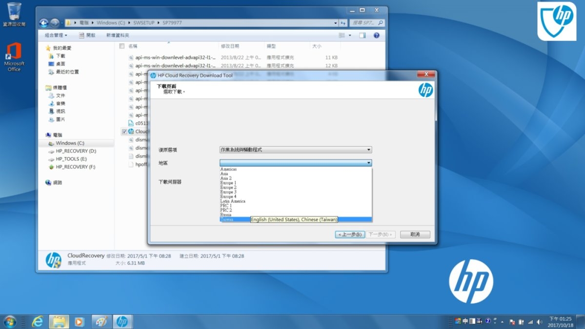Change the Explorer view mode icon

click(x=342, y=36)
